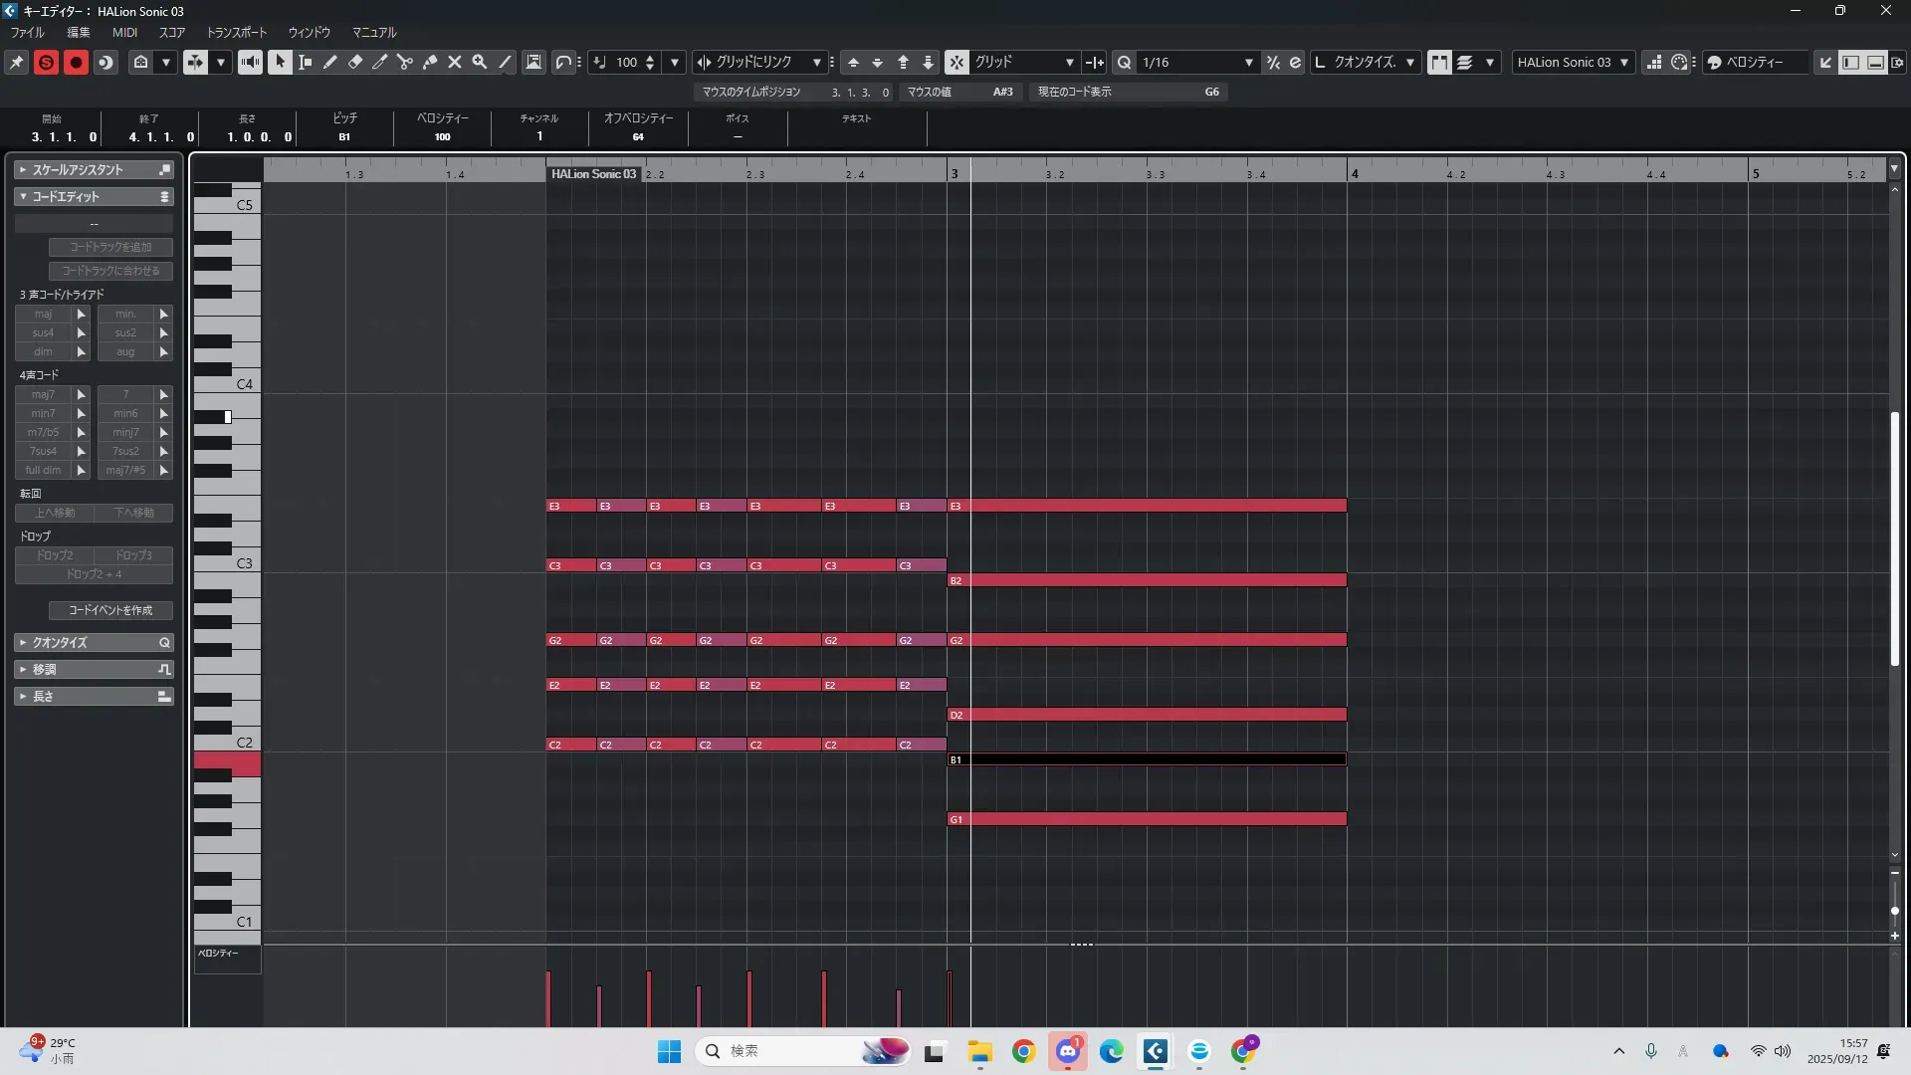Select the Draw pencil tool
Image resolution: width=1911 pixels, height=1075 pixels.
pos(330,62)
